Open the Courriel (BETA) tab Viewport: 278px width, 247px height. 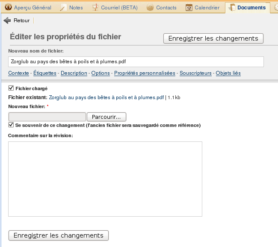119,8
